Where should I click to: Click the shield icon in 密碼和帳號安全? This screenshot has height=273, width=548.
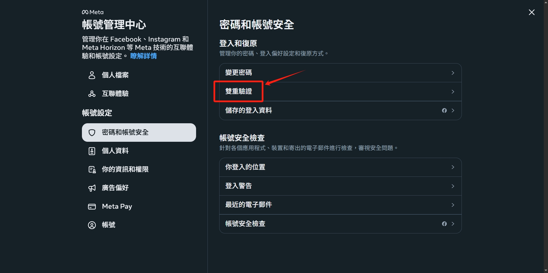coord(92,133)
